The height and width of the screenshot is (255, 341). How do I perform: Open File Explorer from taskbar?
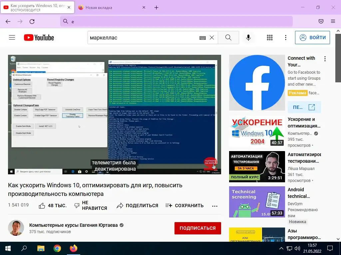pyautogui.click(x=41, y=248)
